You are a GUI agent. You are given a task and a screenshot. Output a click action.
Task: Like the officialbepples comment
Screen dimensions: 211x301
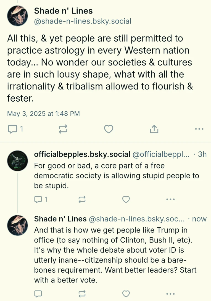point(126,199)
